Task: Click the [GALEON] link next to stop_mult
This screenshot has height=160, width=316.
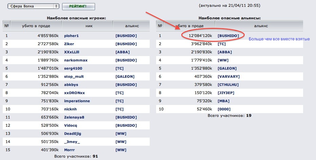Action: [125, 76]
